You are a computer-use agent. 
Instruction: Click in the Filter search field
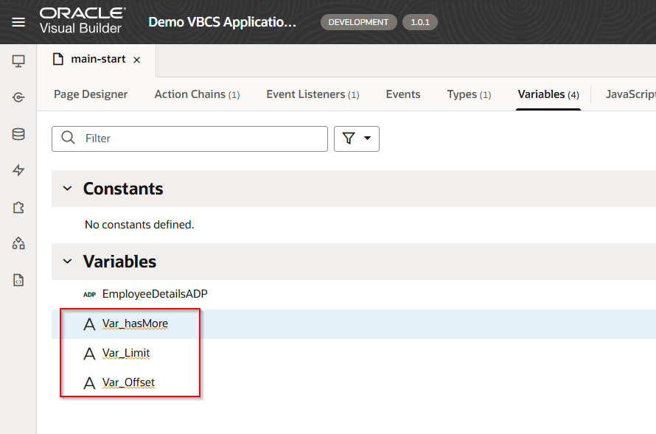pyautogui.click(x=199, y=139)
